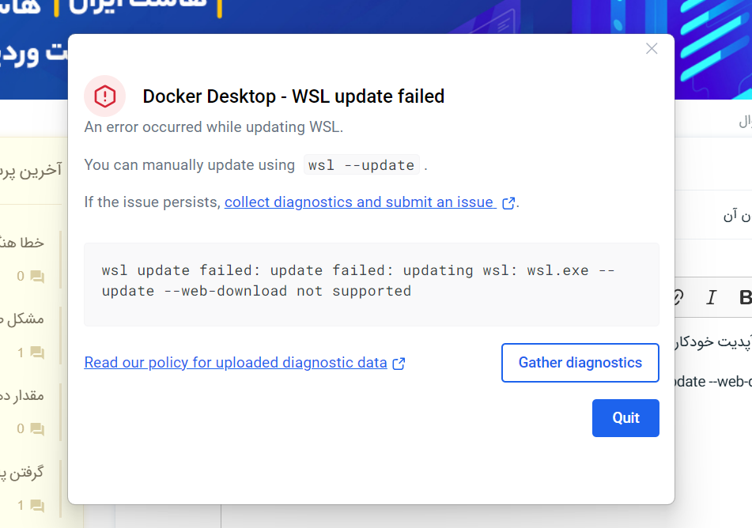The width and height of the screenshot is (752, 528).
Task: Close the WSL update failed dialog
Action: [652, 48]
